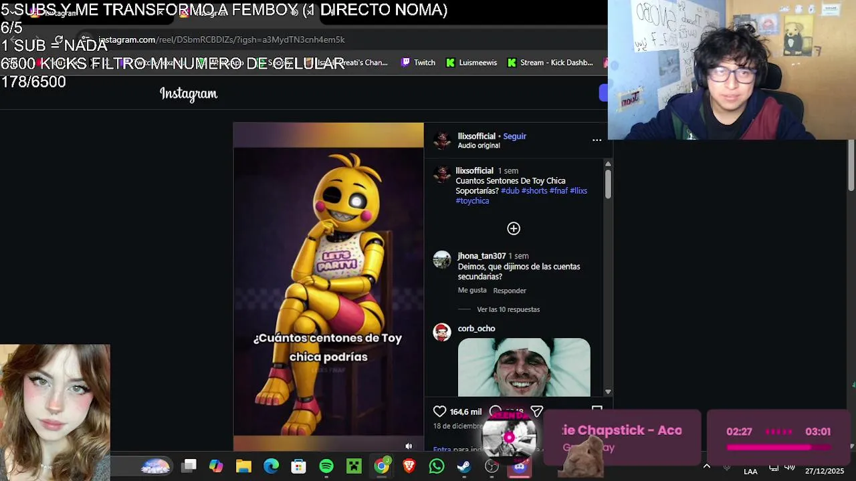The width and height of the screenshot is (856, 481).
Task: Click the Instagram logo
Action: tap(189, 94)
